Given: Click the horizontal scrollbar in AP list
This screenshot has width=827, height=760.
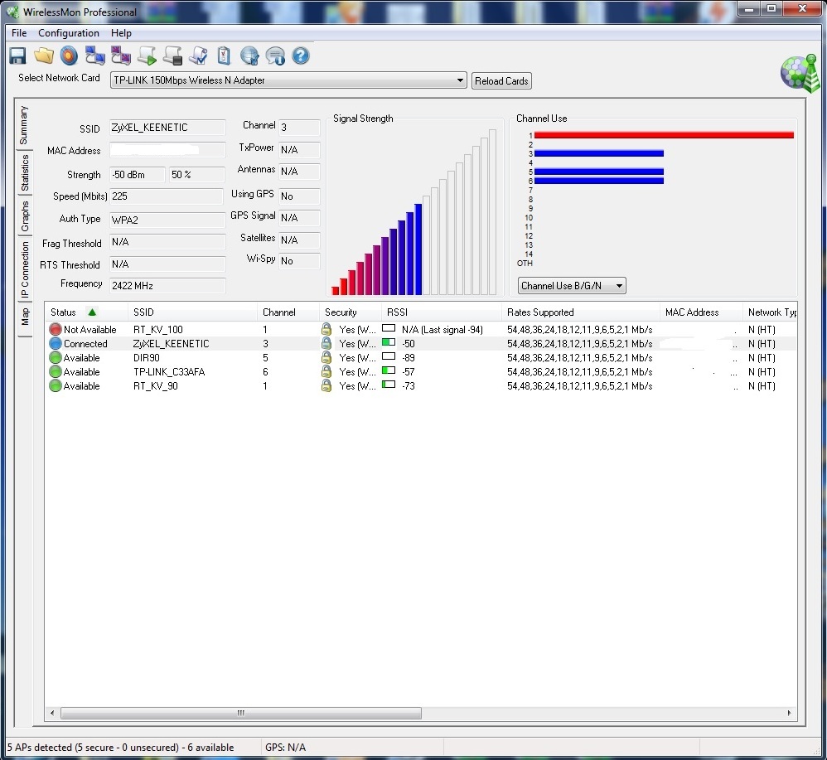Looking at the screenshot, I should pos(240,713).
